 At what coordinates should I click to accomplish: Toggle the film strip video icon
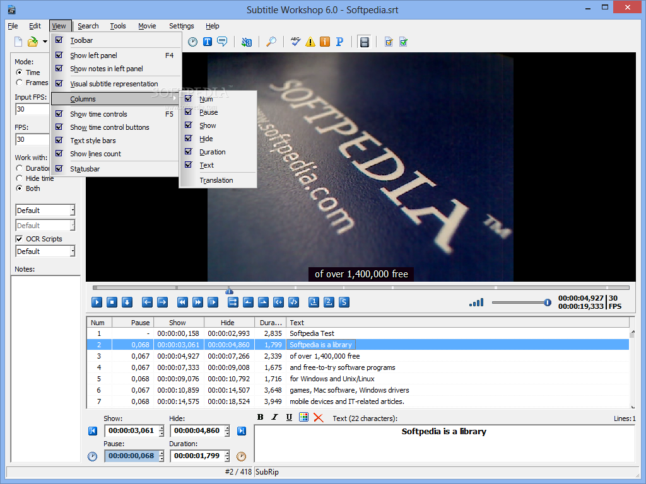click(364, 42)
